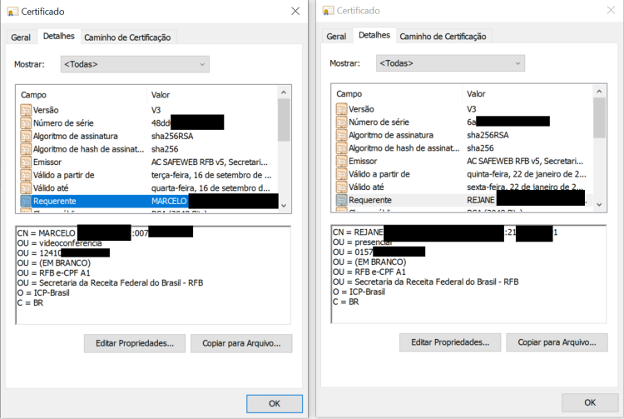Click Número de série icon in right window
The image size is (624, 419).
(x=341, y=122)
